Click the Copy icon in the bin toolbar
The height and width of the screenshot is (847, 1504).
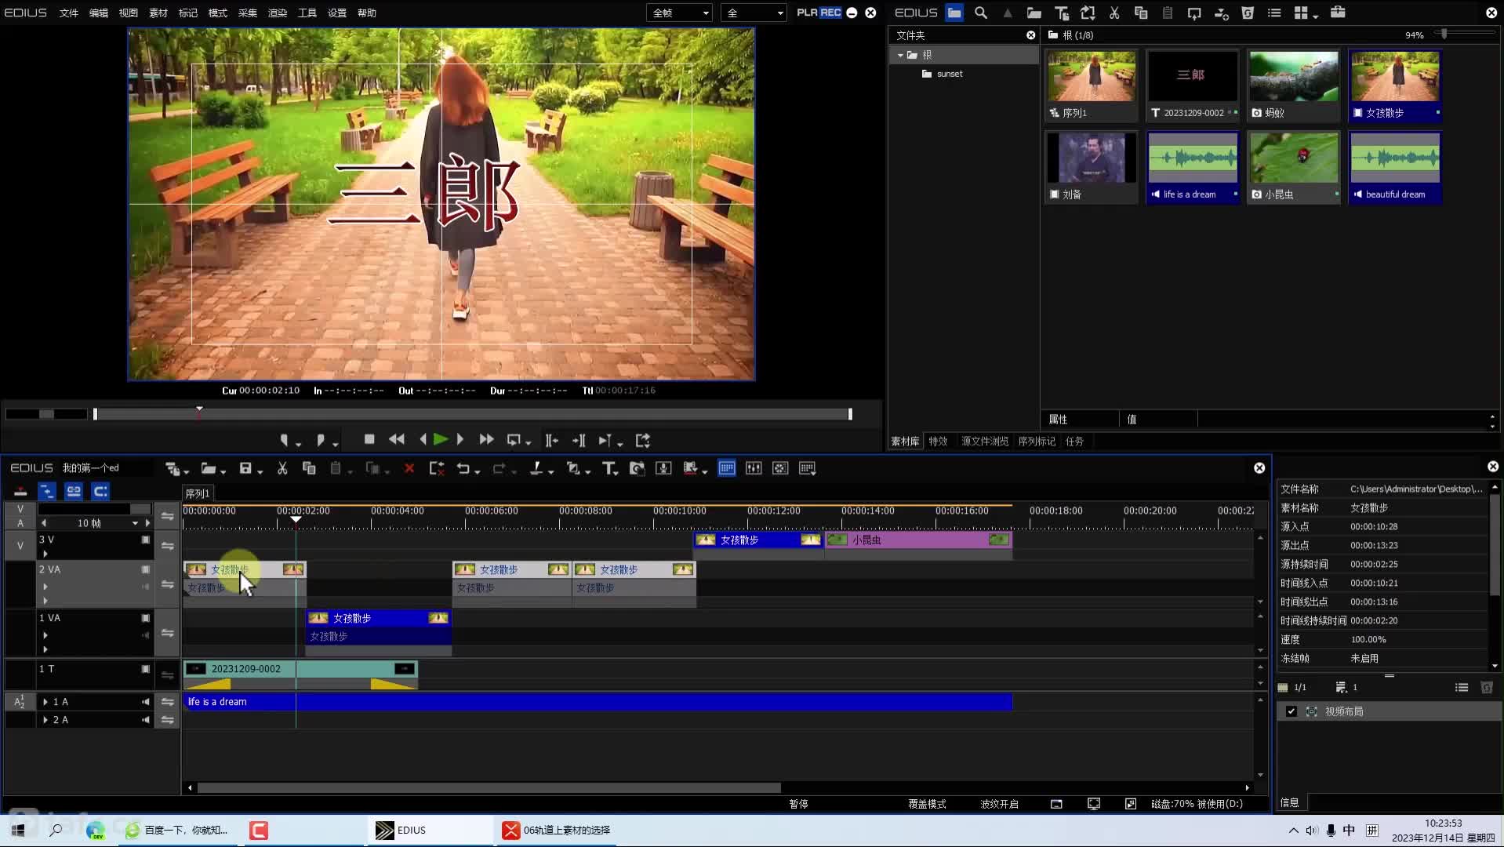point(1141,13)
